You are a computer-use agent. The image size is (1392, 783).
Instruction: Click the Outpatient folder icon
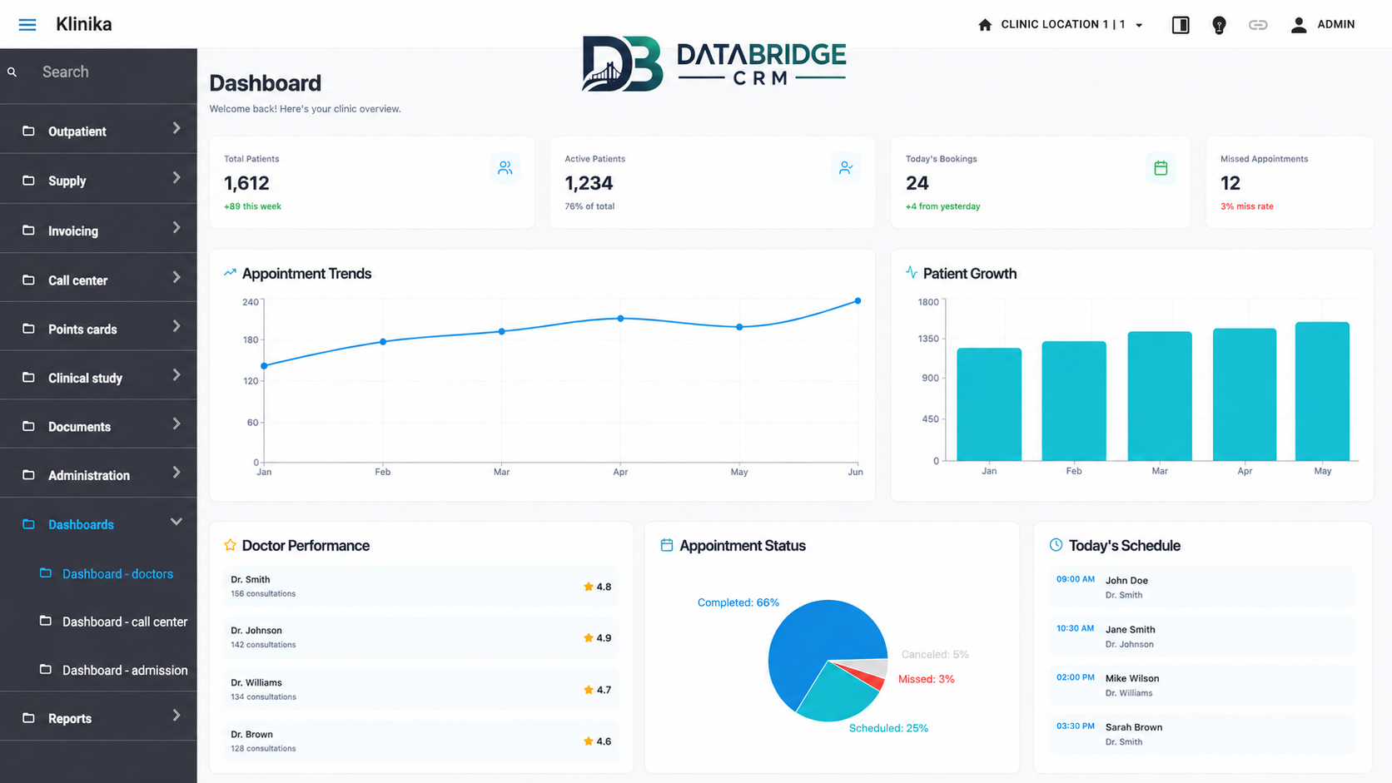(x=28, y=131)
